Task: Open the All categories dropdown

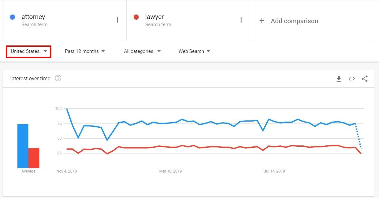Action: pyautogui.click(x=142, y=51)
